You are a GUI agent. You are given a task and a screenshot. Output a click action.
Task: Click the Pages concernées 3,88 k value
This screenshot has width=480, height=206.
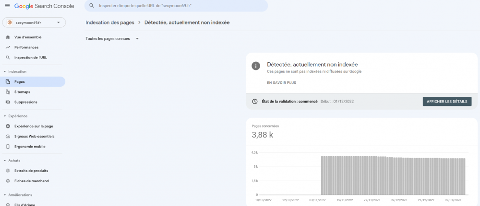pos(263,135)
